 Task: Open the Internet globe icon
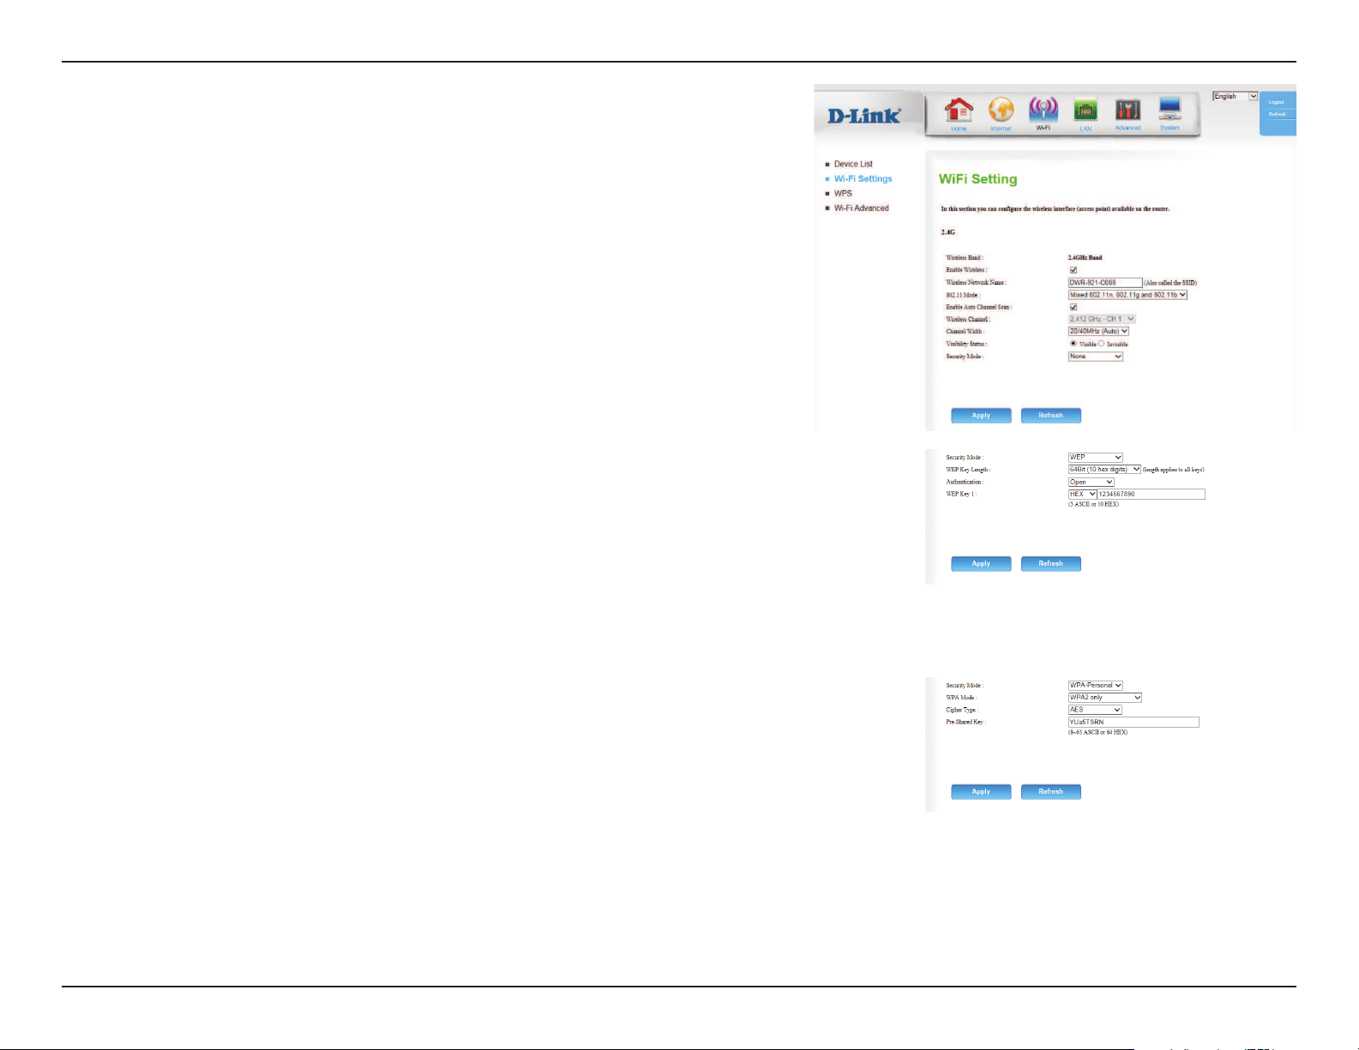click(x=1001, y=110)
